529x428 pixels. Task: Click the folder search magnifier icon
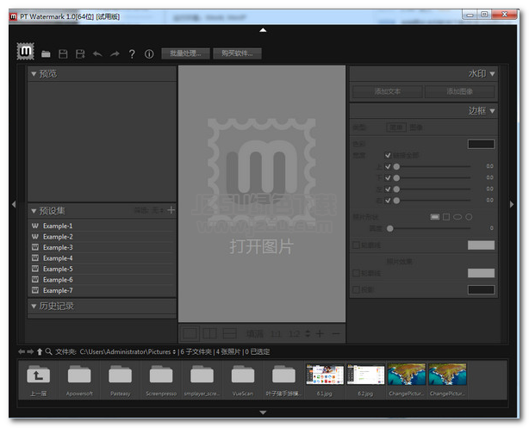[48, 351]
